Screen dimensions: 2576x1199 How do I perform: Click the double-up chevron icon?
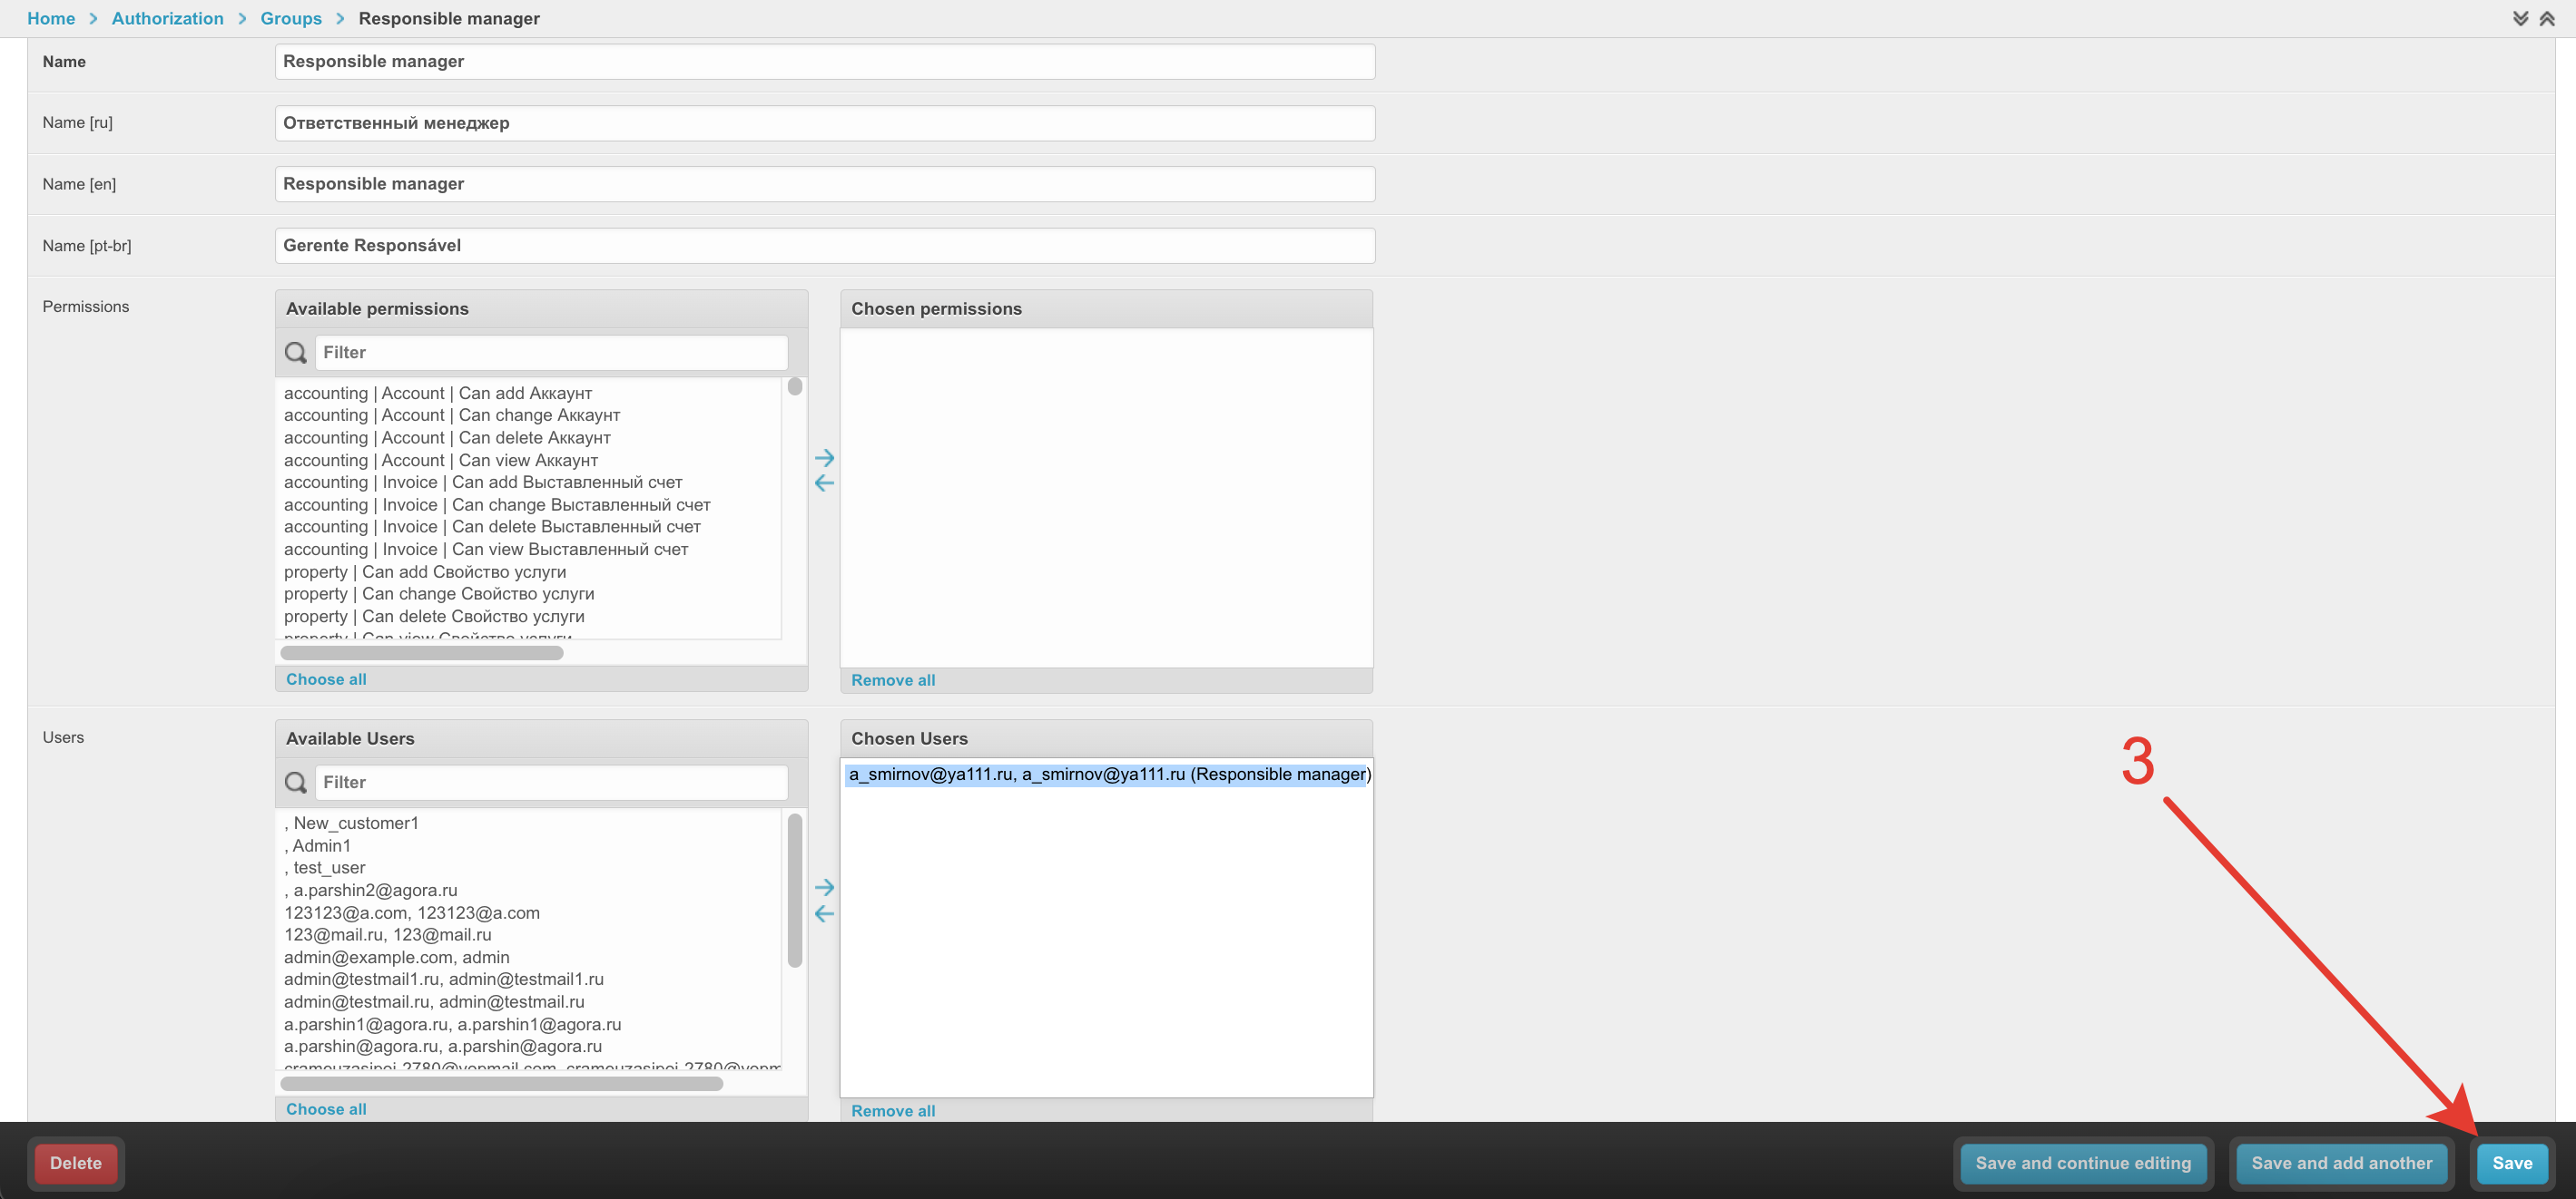coord(2547,19)
